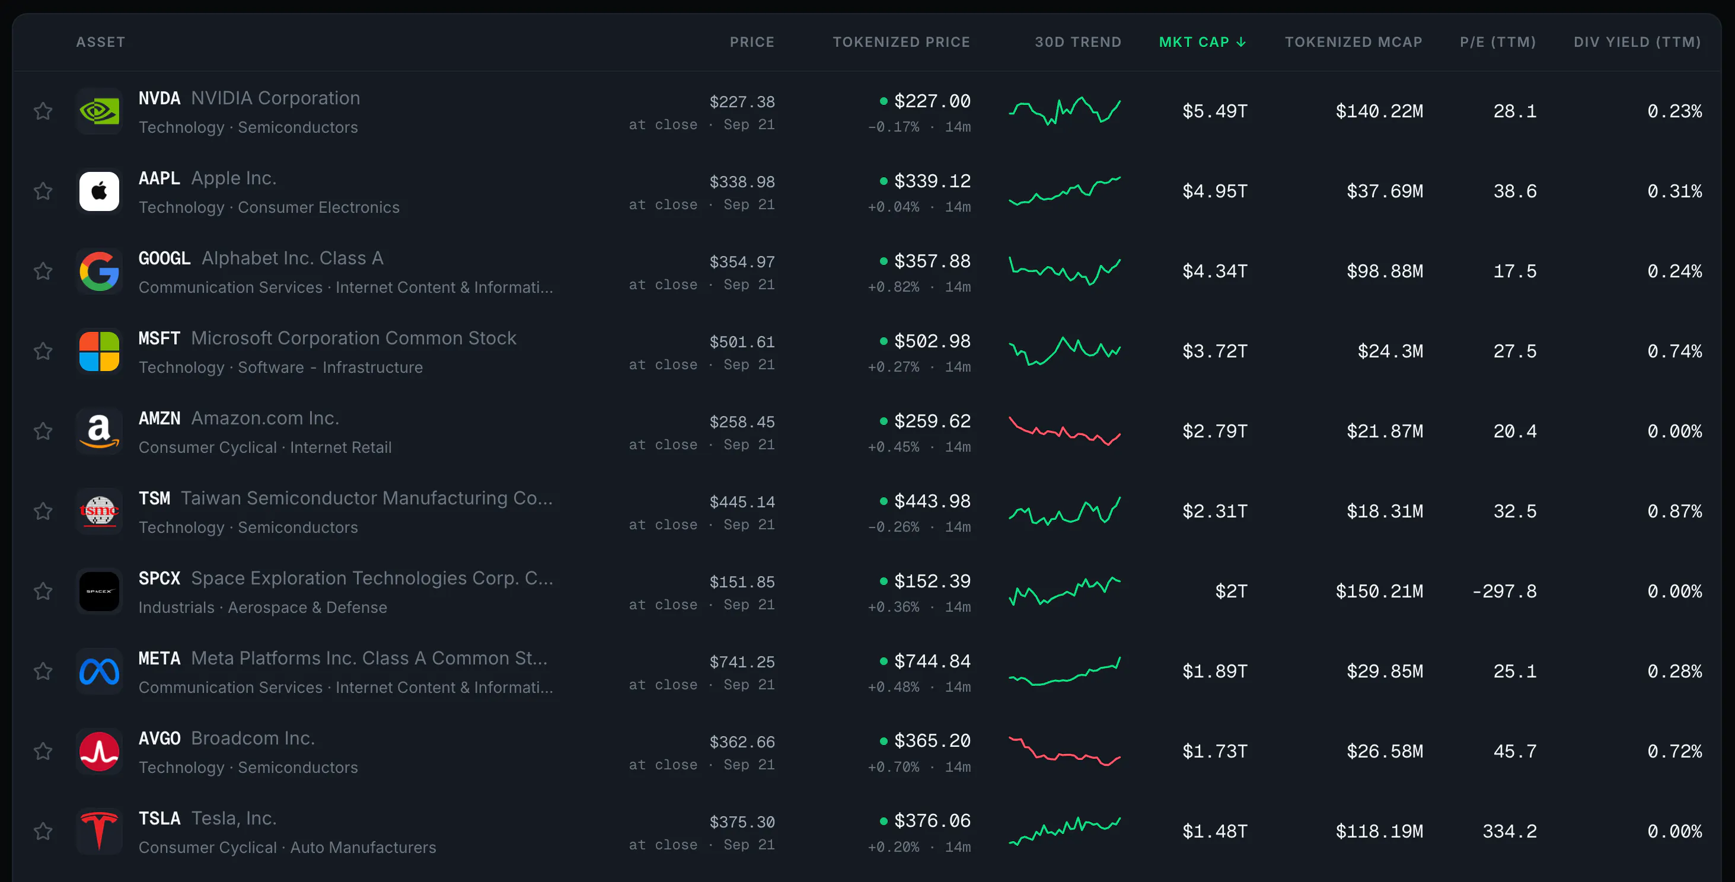Screen dimensions: 1735x882
Task: Open the META ticker link
Action: (x=159, y=659)
